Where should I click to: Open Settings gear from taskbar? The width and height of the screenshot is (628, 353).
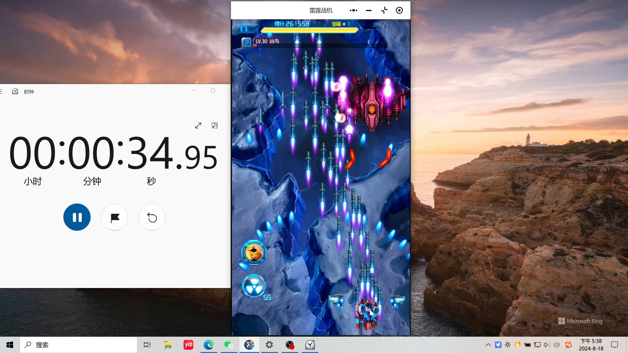coord(270,345)
